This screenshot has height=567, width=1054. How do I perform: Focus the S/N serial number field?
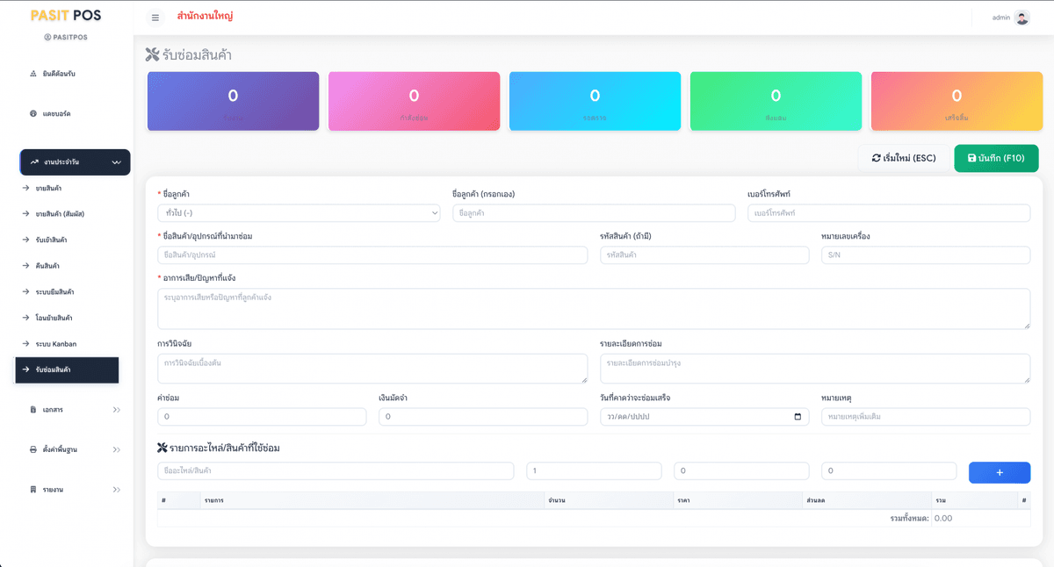926,255
